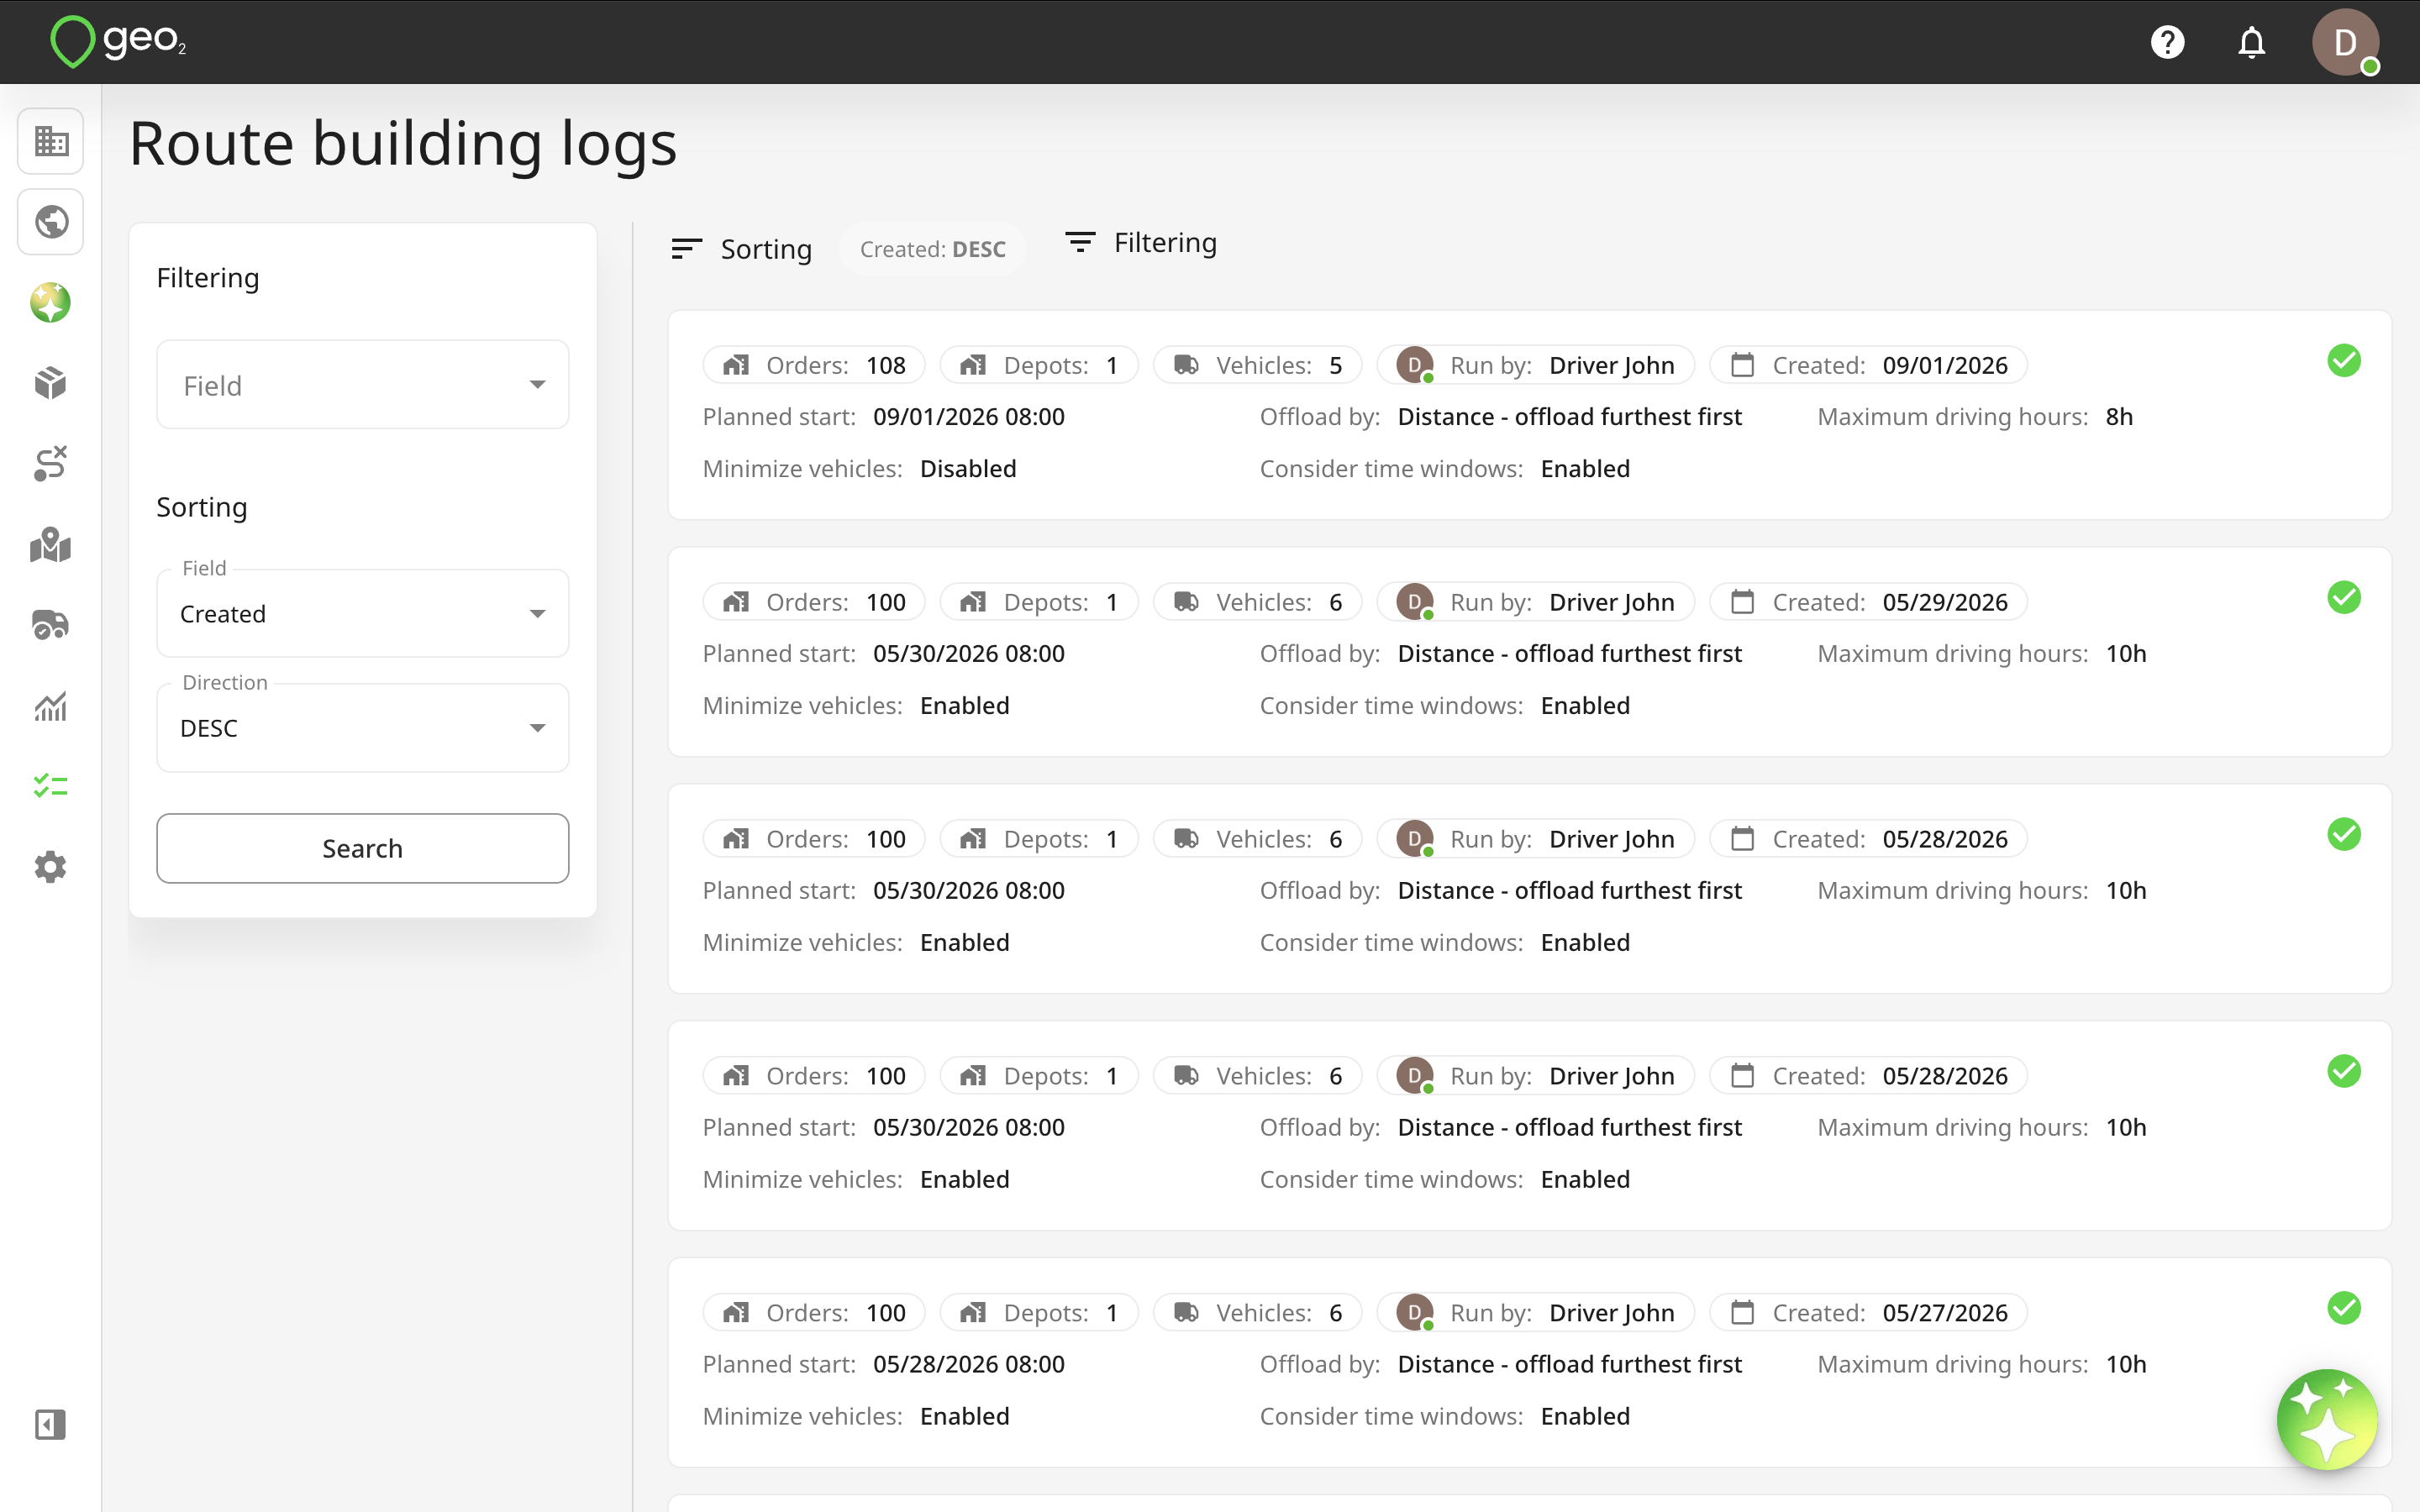Open the company building sidebar icon
The width and height of the screenshot is (2420, 1512).
click(51, 141)
